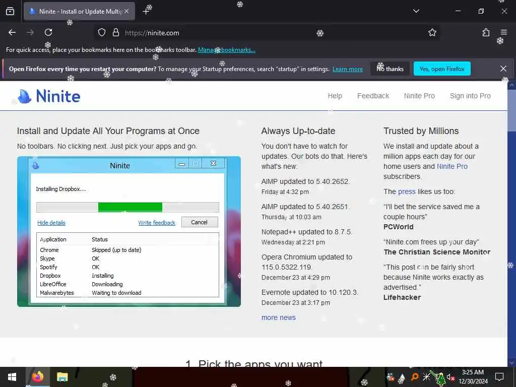Open the Windows notification center
516x387 pixels.
(499, 377)
